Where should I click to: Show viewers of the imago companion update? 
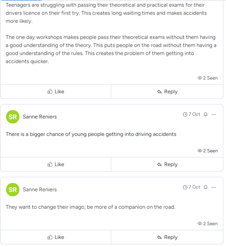click(208, 224)
